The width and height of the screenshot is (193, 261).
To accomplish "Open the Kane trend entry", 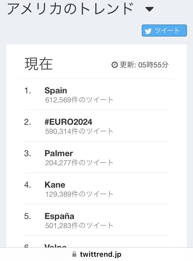I will click(55, 185).
